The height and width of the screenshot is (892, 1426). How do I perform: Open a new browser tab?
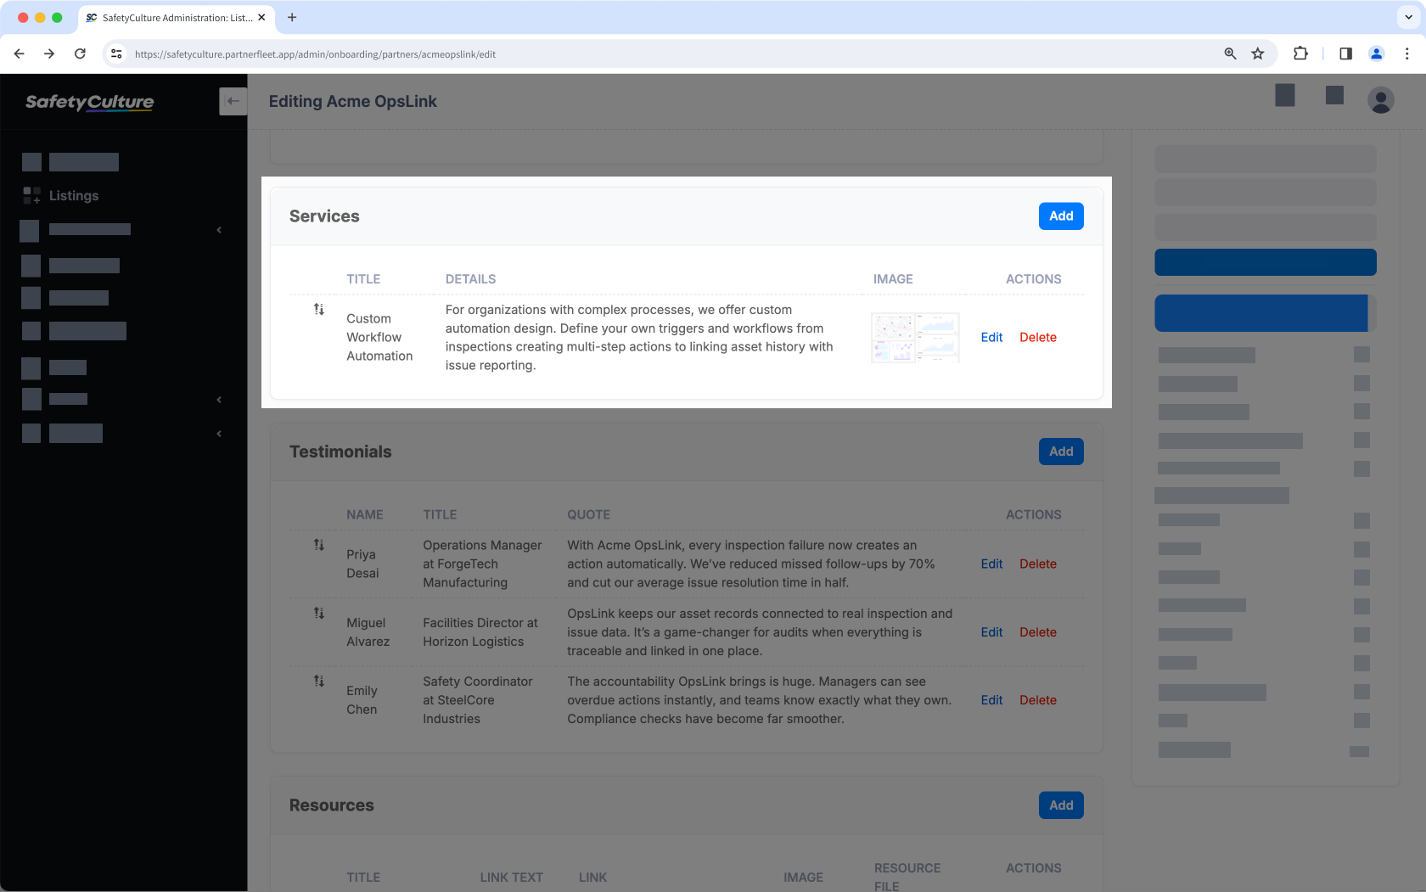[292, 17]
